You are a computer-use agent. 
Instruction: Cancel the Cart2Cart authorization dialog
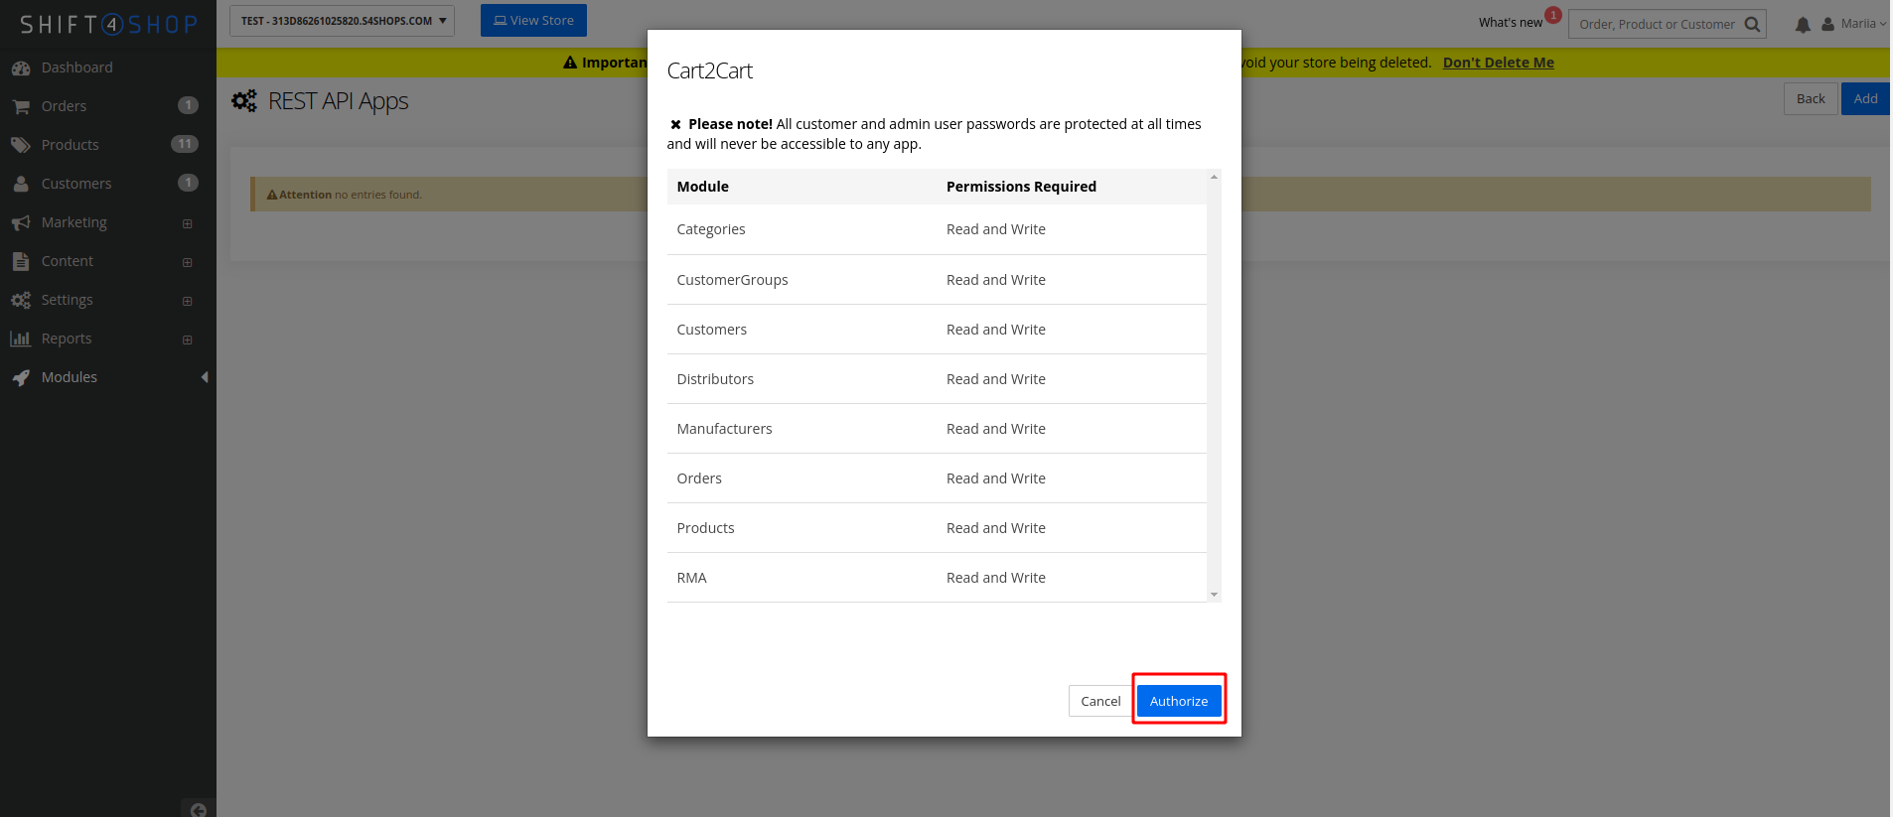[1100, 701]
